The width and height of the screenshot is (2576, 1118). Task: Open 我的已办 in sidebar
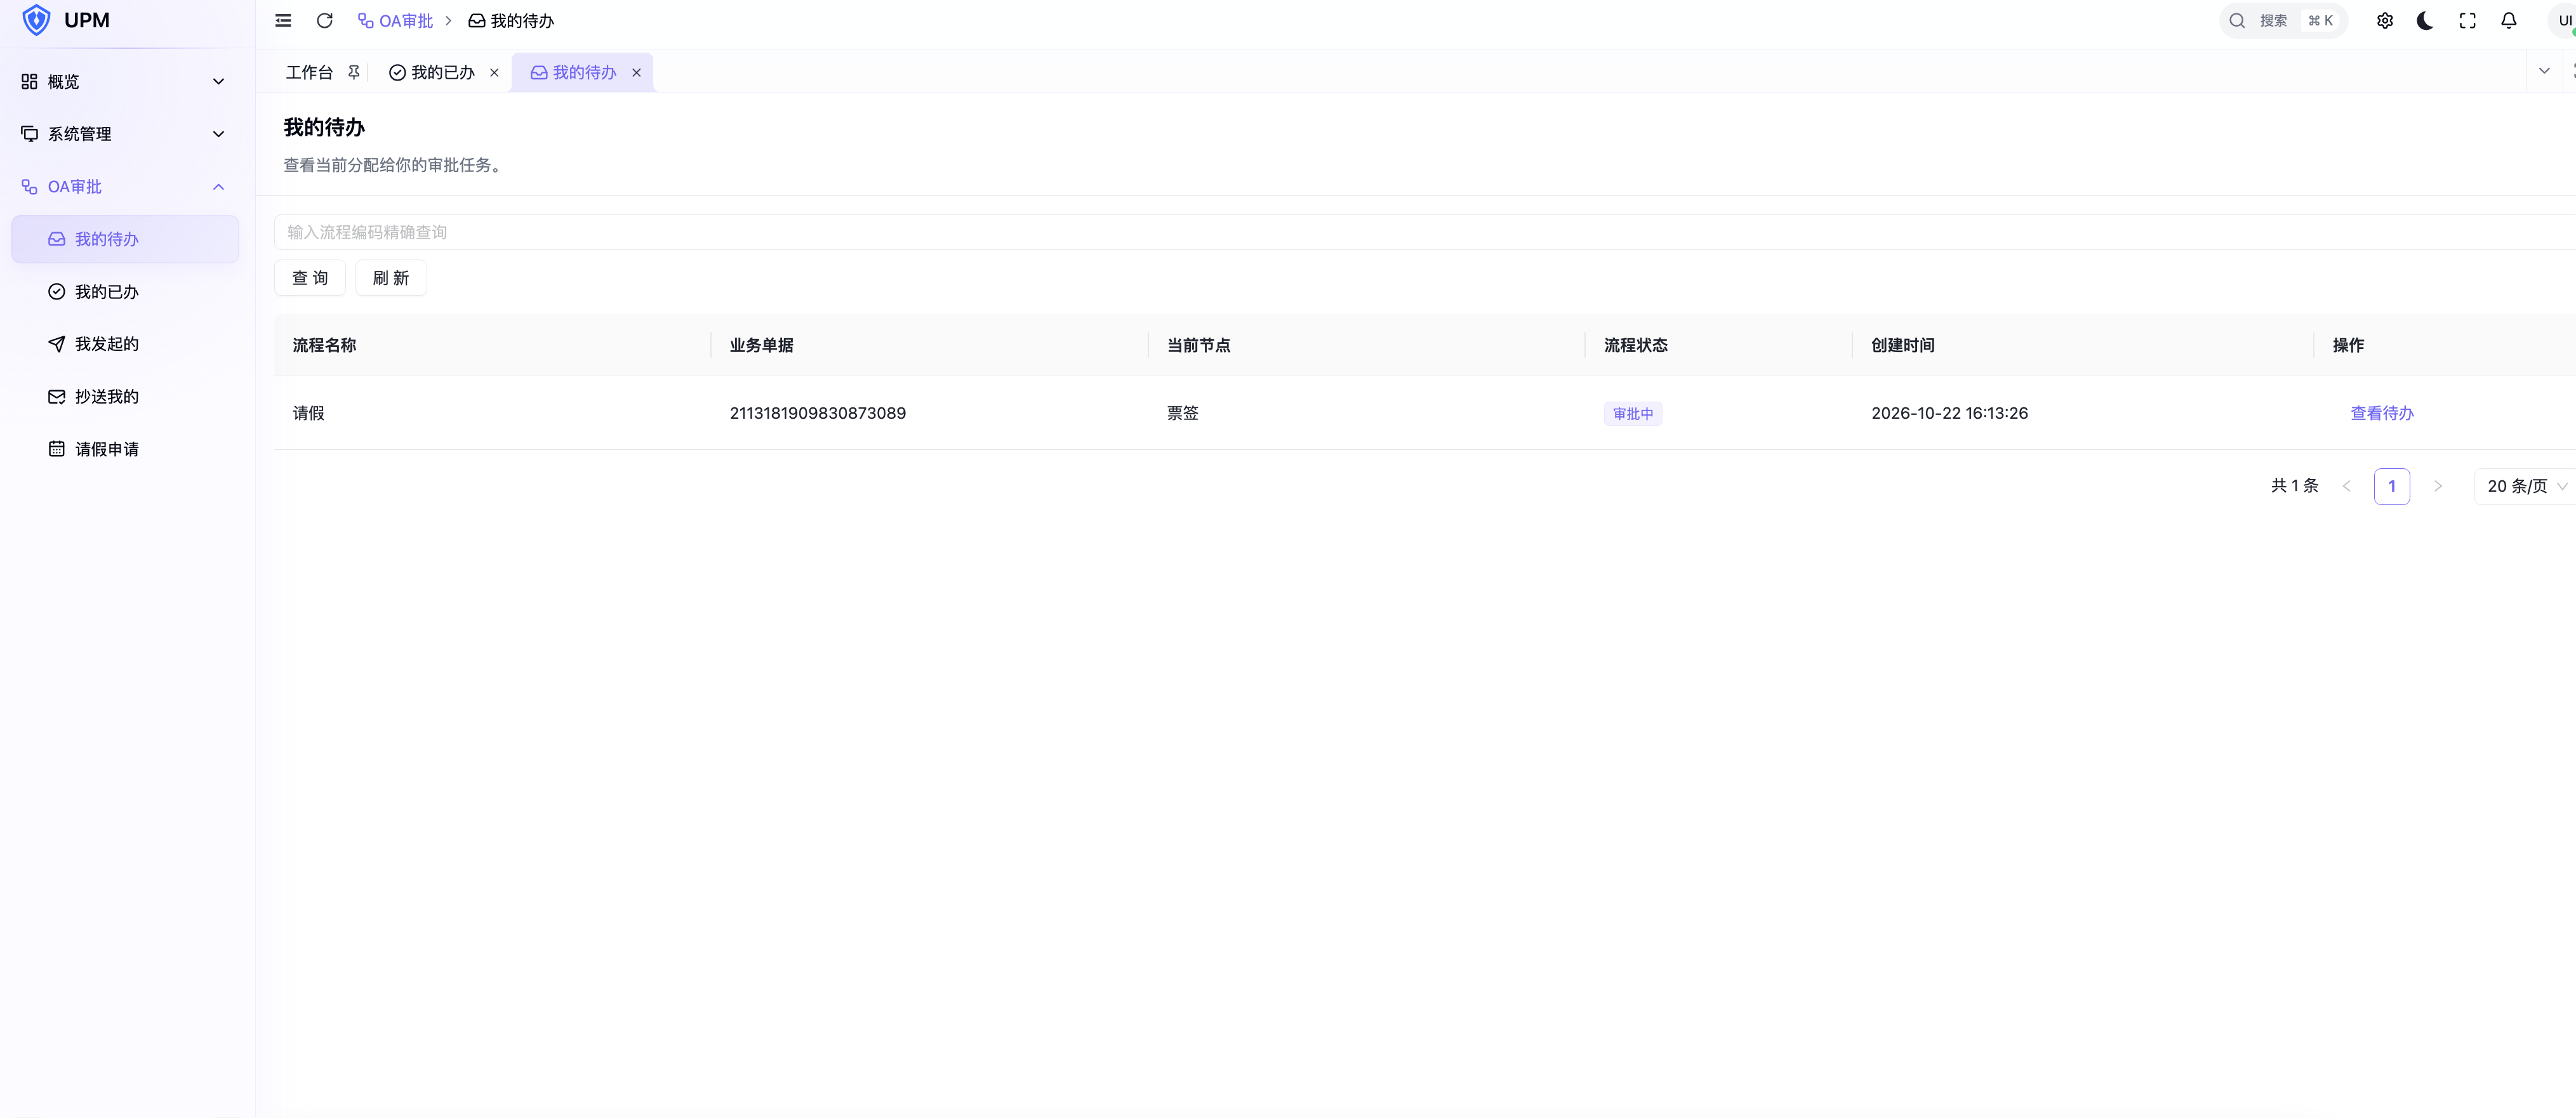click(125, 292)
